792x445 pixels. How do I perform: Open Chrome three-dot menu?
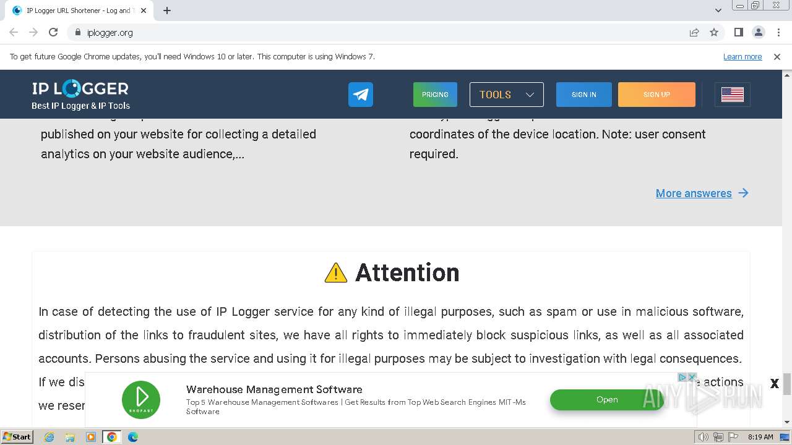coord(778,33)
